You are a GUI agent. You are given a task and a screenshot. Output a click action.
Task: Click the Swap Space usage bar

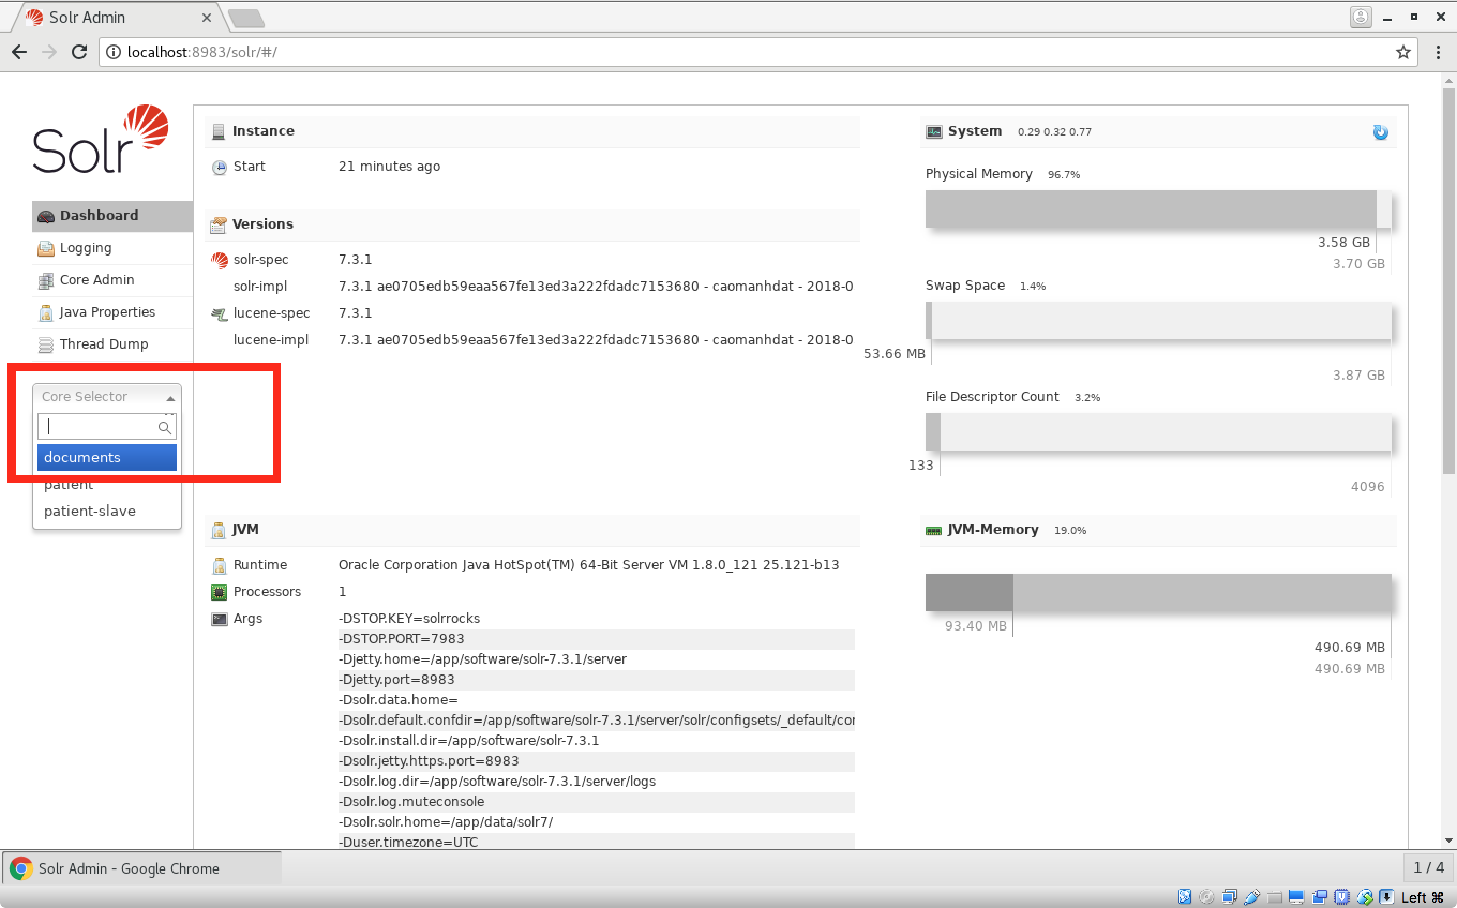(x=1158, y=321)
